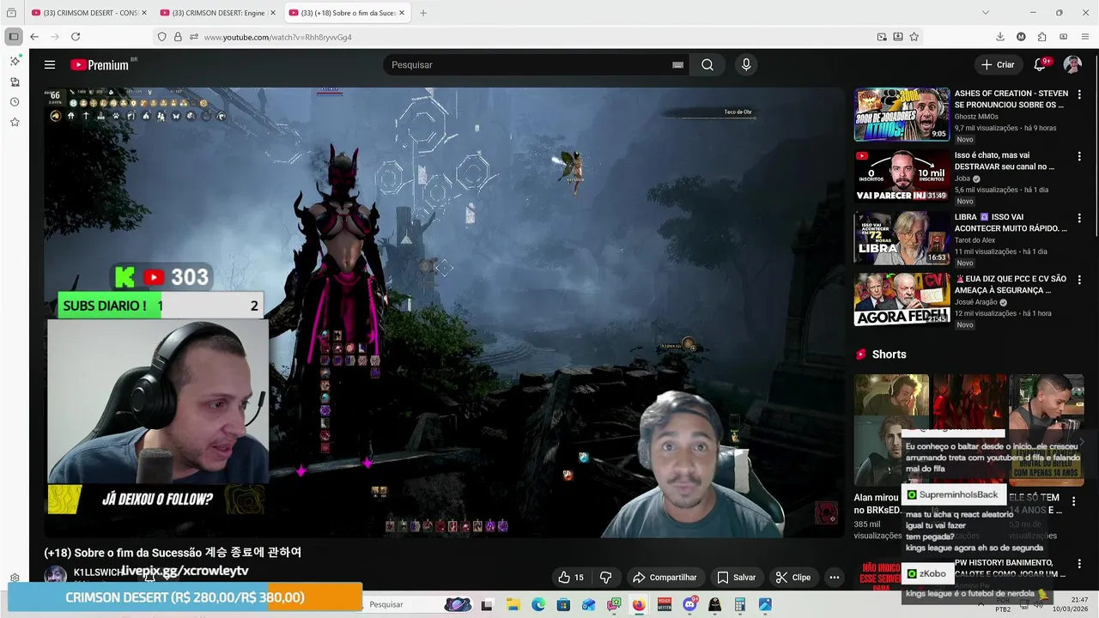The image size is (1099, 618).
Task: Open options menu for 'EUA DIZ QUE PCC' video
Action: coord(1079,280)
